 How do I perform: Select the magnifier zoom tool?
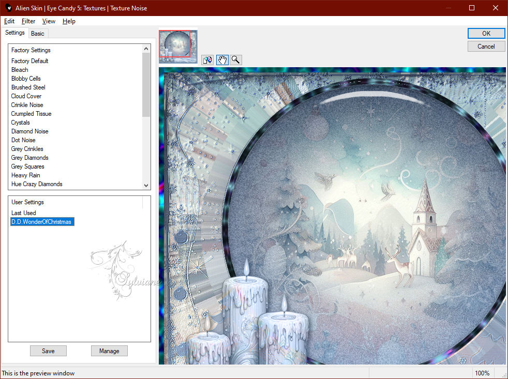[236, 60]
